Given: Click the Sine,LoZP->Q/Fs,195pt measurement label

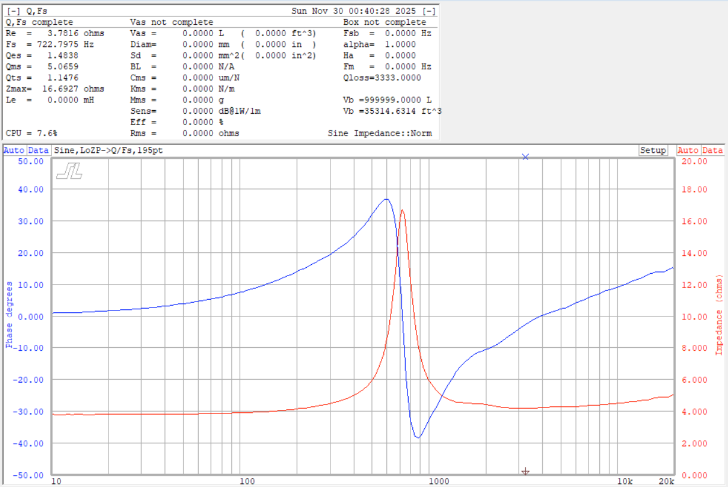Looking at the screenshot, I should [x=109, y=150].
